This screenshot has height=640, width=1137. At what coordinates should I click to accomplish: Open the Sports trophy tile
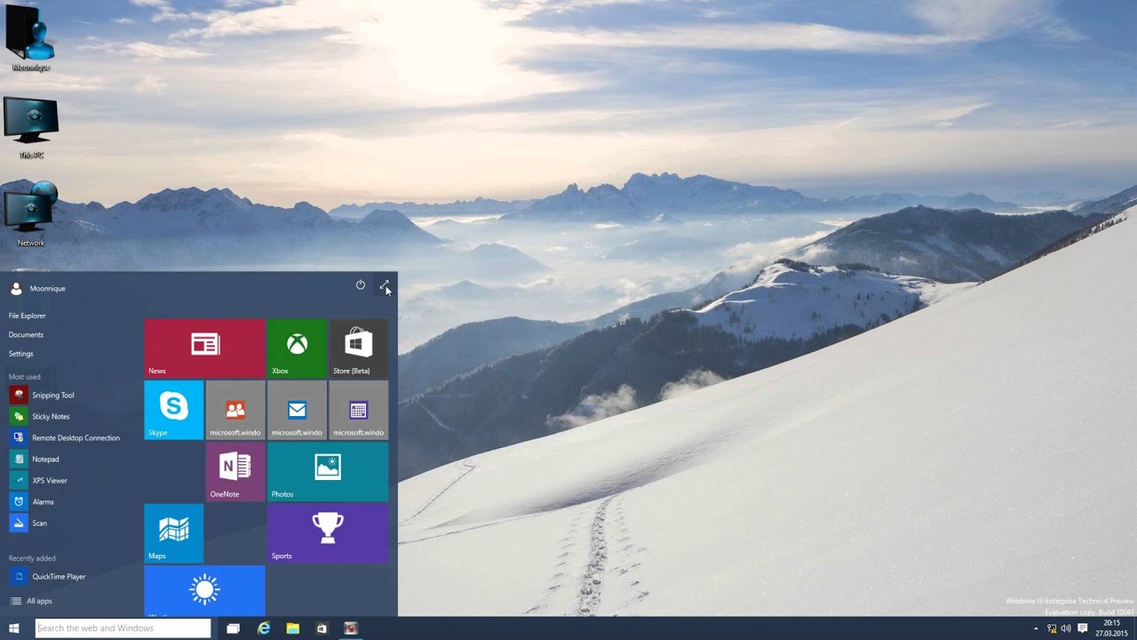327,532
